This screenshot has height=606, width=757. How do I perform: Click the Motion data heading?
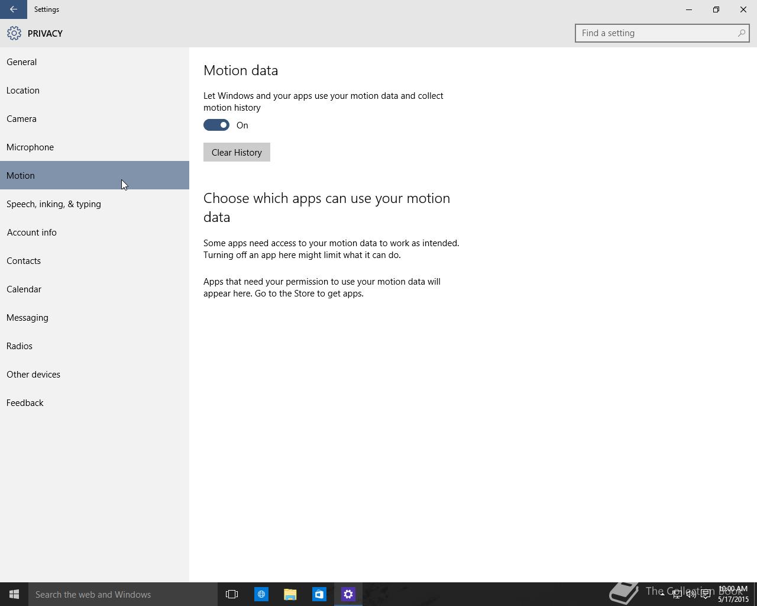point(241,70)
